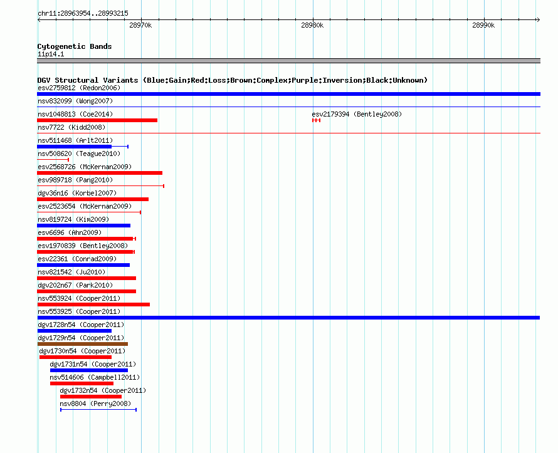Open nsv1048813 (Coe2014) variant label
Image resolution: width=558 pixels, height=453 pixels.
(75, 114)
